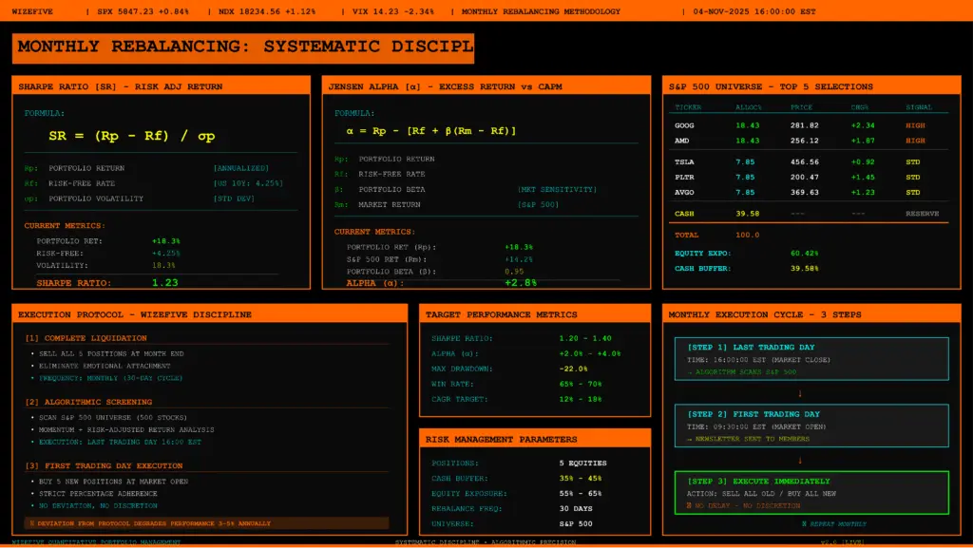973x549 pixels.
Task: Click the AVGO ticker row
Action: point(684,192)
